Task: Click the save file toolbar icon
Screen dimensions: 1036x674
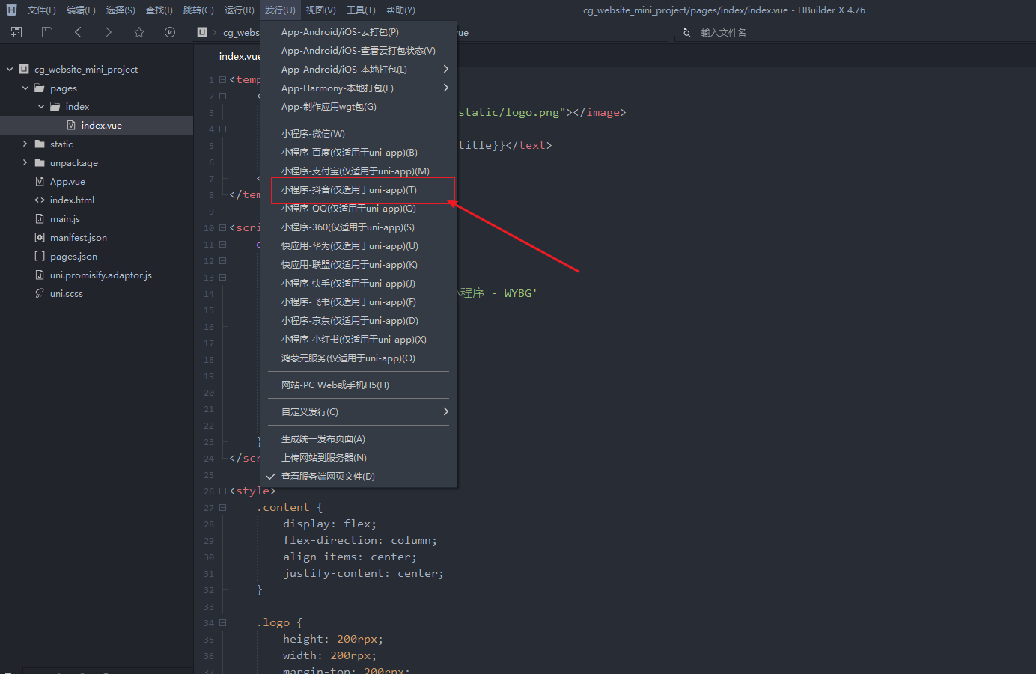Action: pyautogui.click(x=47, y=32)
